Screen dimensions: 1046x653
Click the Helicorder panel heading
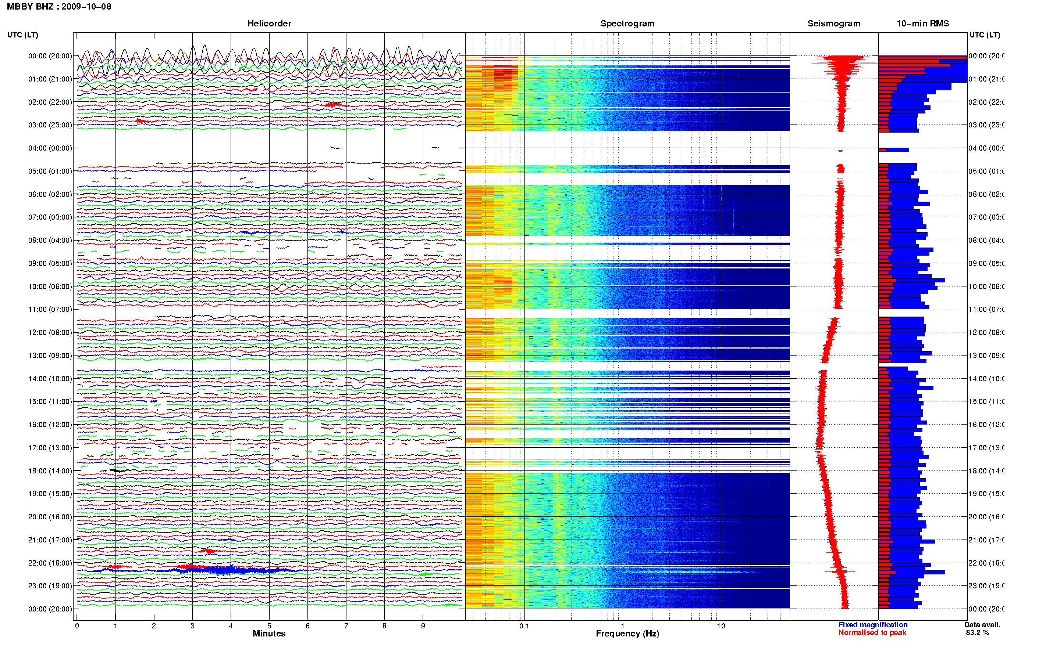(x=269, y=24)
